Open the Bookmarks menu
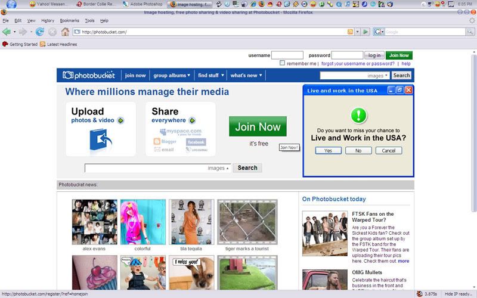The height and width of the screenshot is (298, 477). coord(69,21)
